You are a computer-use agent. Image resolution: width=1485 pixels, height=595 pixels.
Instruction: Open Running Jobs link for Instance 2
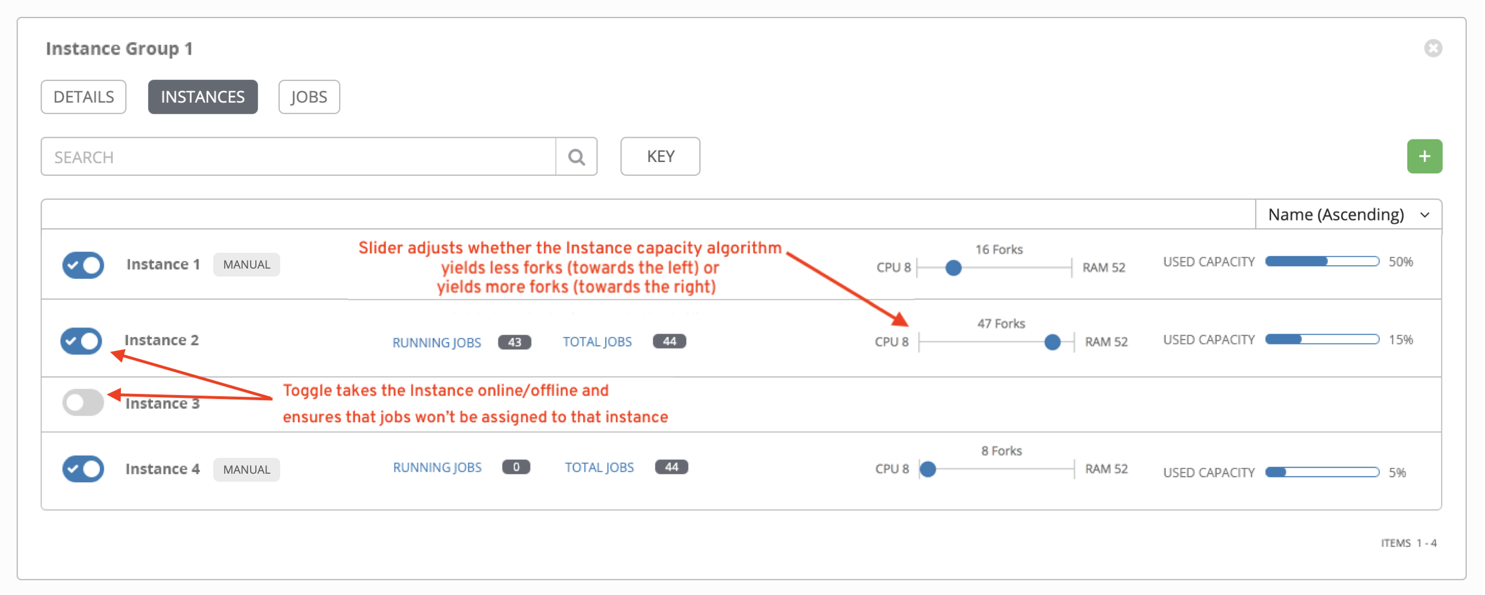pos(436,342)
